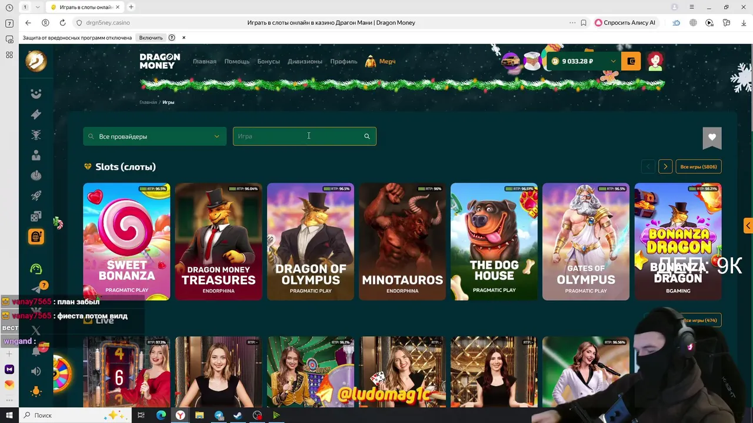Click the search magnifier in game field
This screenshot has width=753, height=423.
pyautogui.click(x=366, y=136)
